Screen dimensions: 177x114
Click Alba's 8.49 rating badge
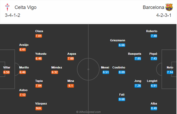click(154, 108)
